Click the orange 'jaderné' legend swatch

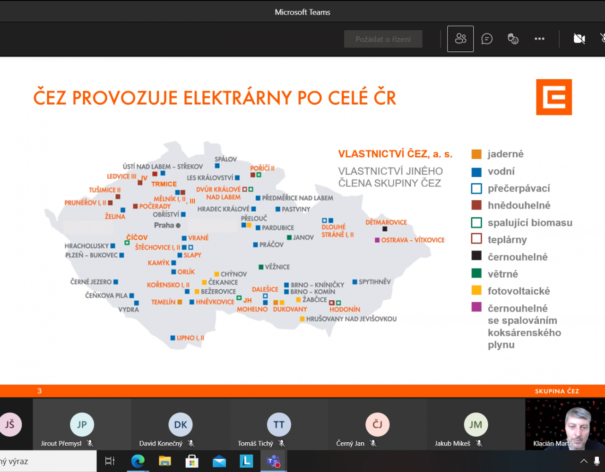pos(476,154)
